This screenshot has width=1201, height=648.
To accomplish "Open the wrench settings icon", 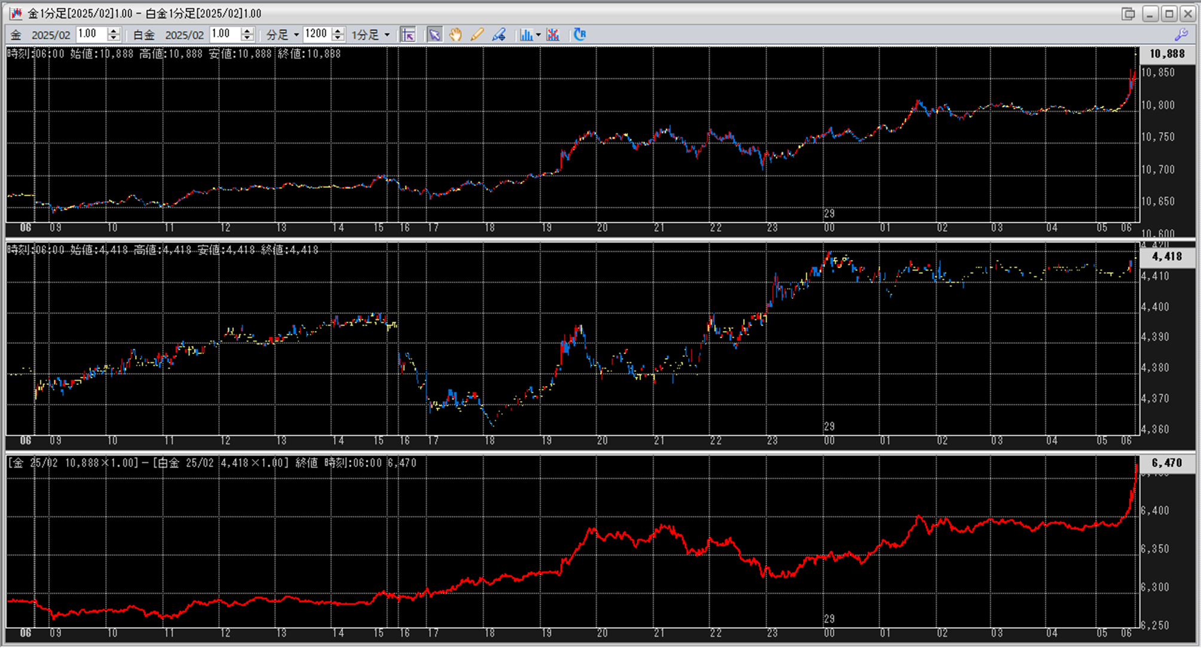I will click(x=1181, y=35).
